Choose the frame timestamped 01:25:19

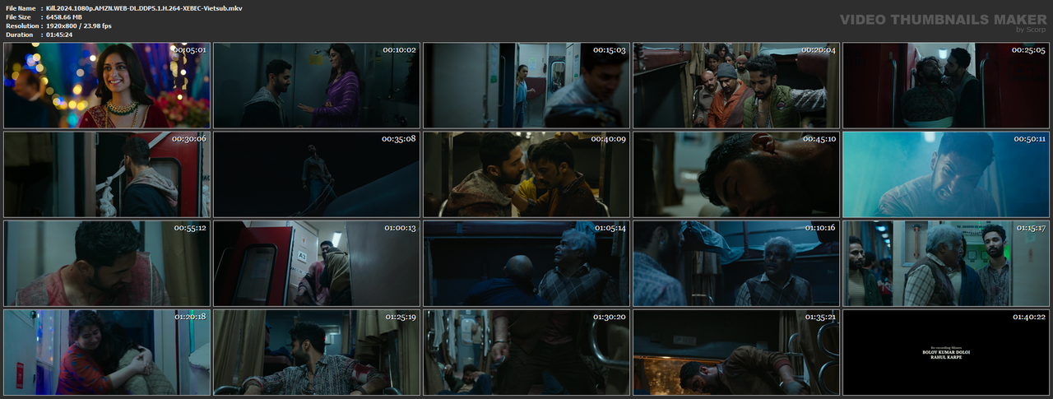pos(317,352)
